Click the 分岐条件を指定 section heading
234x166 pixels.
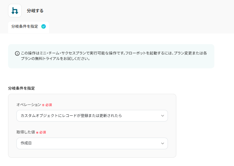pyautogui.click(x=21, y=88)
